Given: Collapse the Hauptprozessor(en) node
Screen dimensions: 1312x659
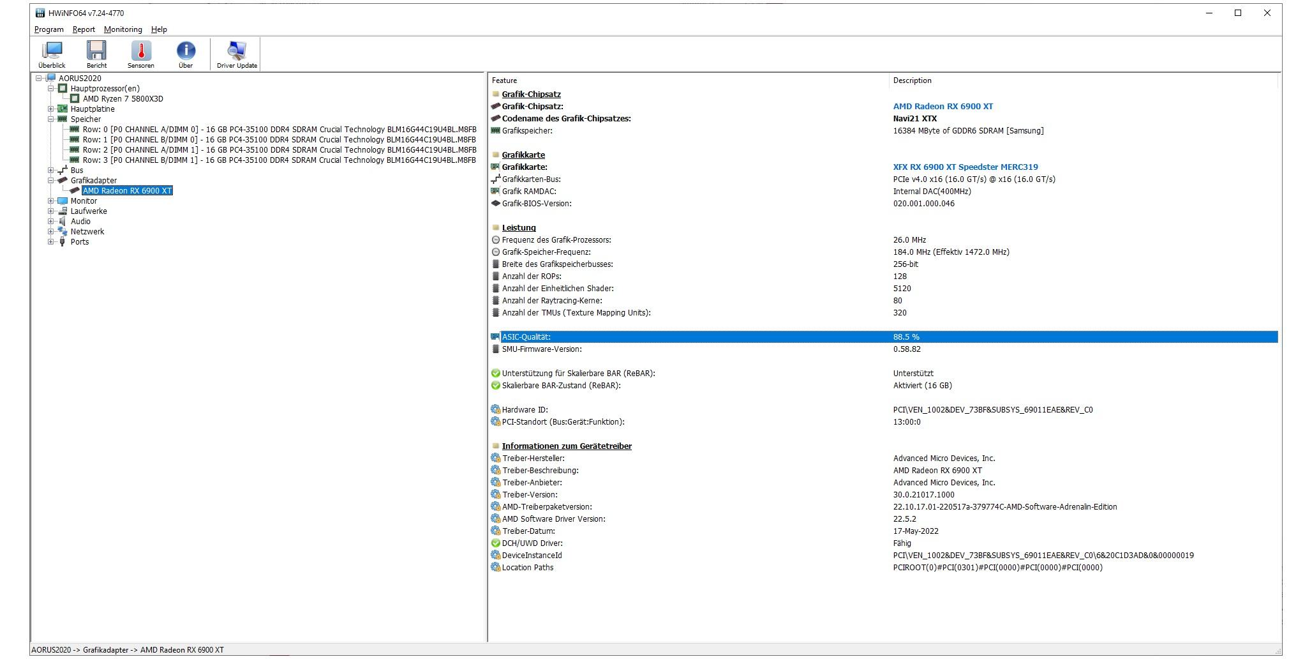Looking at the screenshot, I should tap(50, 89).
